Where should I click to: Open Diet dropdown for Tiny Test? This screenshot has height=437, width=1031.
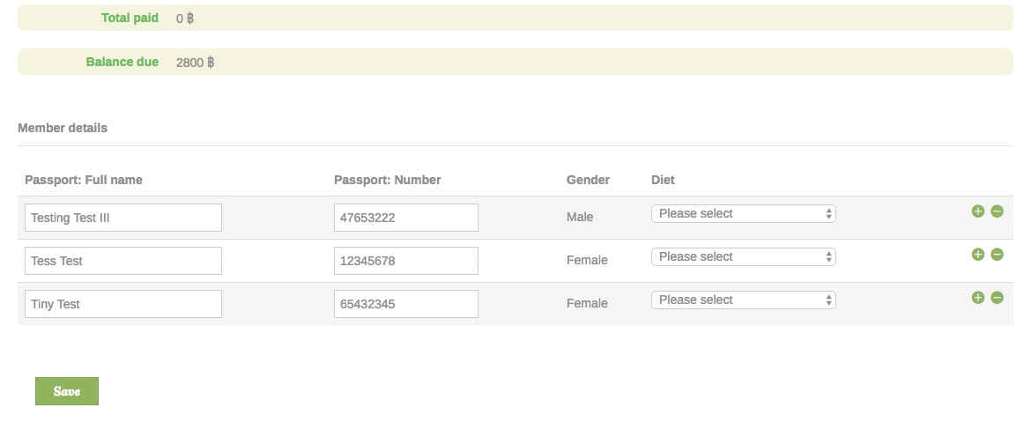[x=743, y=300]
